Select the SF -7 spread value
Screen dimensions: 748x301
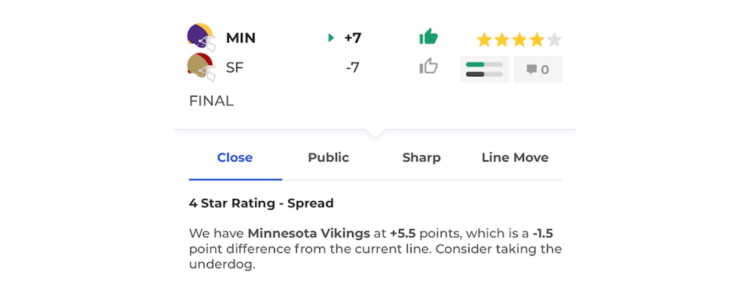352,68
